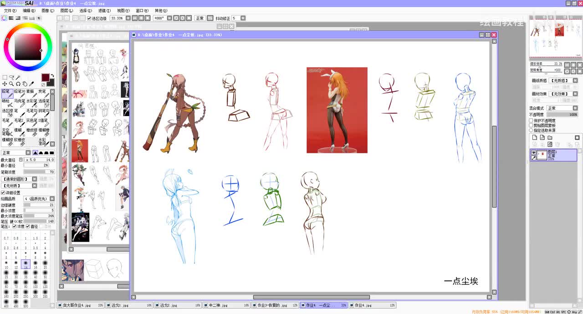583x314 pixels.
Task: Click the foreground dark red color swatch
Action: coord(46,77)
